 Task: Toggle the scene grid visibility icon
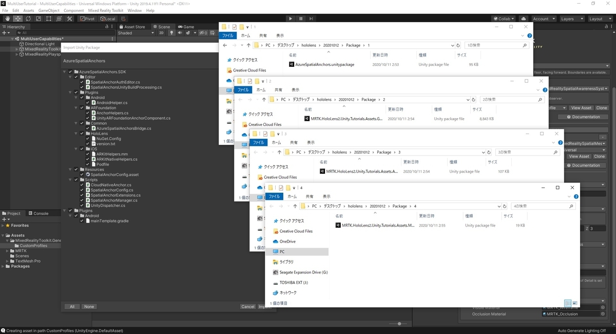[x=213, y=33]
